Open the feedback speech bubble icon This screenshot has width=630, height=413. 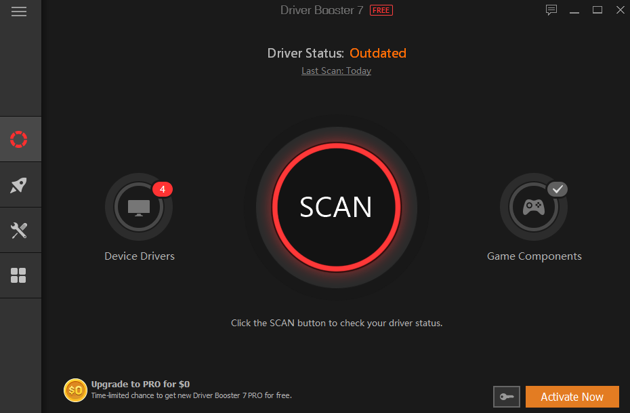[551, 10]
